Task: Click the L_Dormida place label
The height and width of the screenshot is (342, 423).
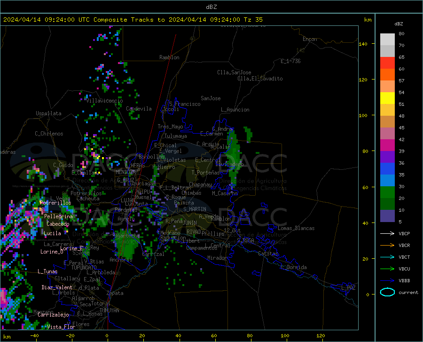Action: (294, 267)
